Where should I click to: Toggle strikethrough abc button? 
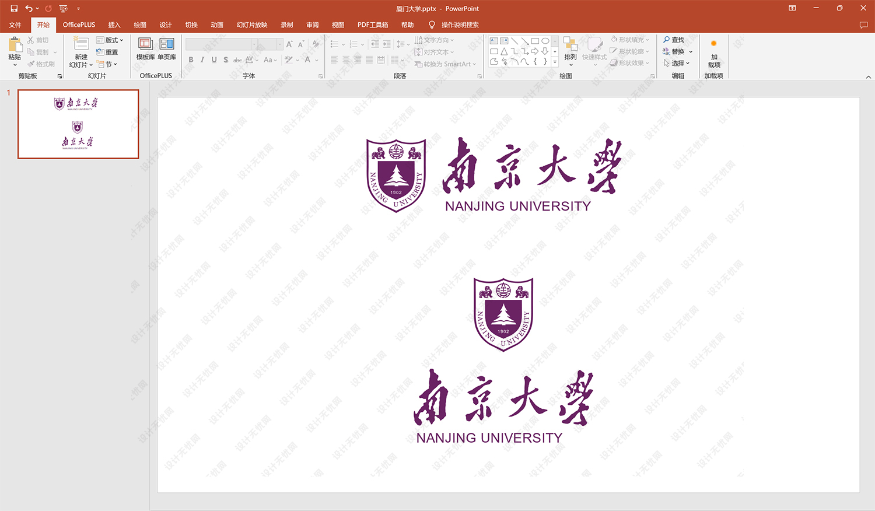coord(237,60)
